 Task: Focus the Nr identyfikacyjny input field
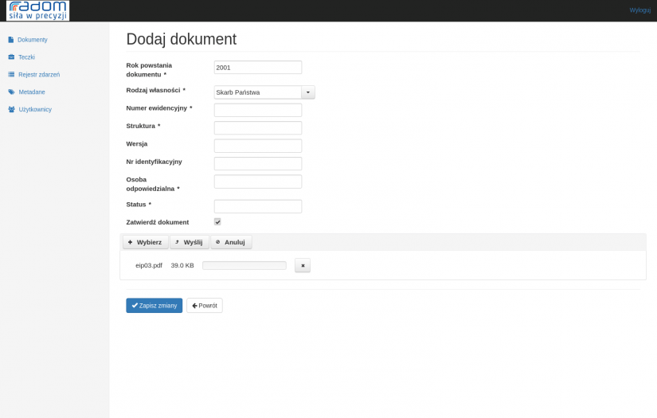(258, 164)
